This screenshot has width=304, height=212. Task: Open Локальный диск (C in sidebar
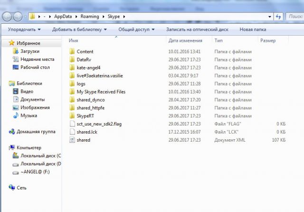click(x=41, y=156)
